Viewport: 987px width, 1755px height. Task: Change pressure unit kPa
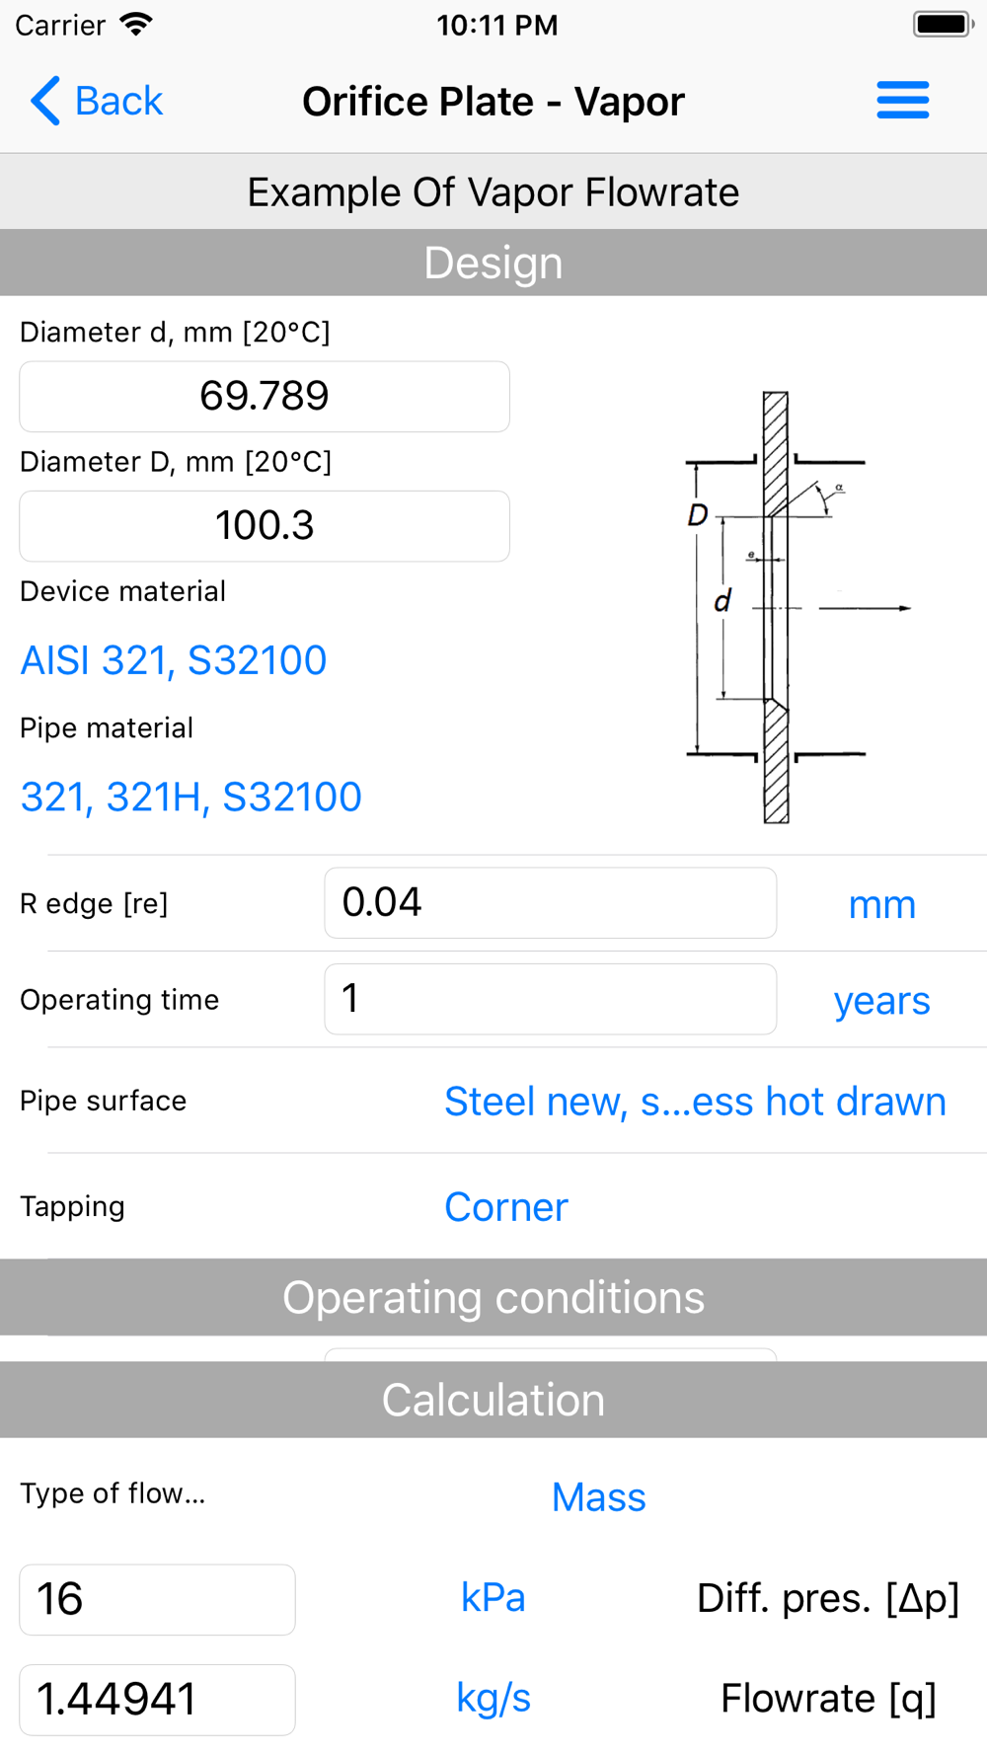[x=493, y=1598]
